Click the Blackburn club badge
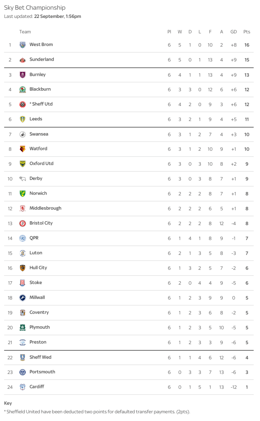 (22, 90)
